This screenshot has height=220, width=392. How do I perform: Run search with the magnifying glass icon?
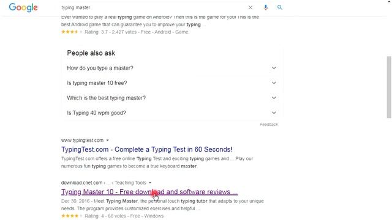[x=280, y=7]
